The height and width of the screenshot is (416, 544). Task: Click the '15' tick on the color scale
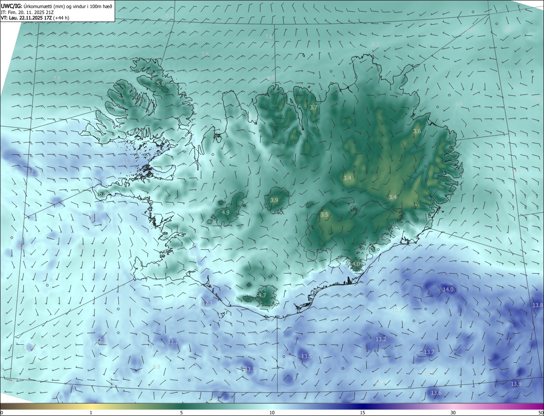[363, 413]
